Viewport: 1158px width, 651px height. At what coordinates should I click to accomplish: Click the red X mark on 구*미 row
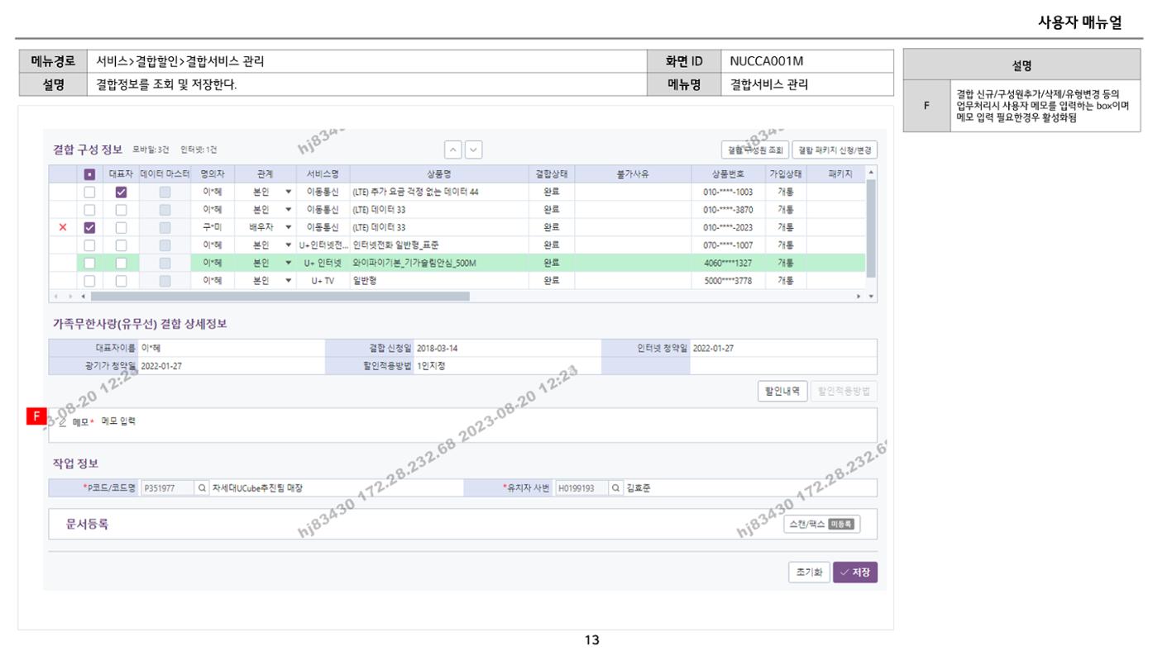tap(63, 228)
